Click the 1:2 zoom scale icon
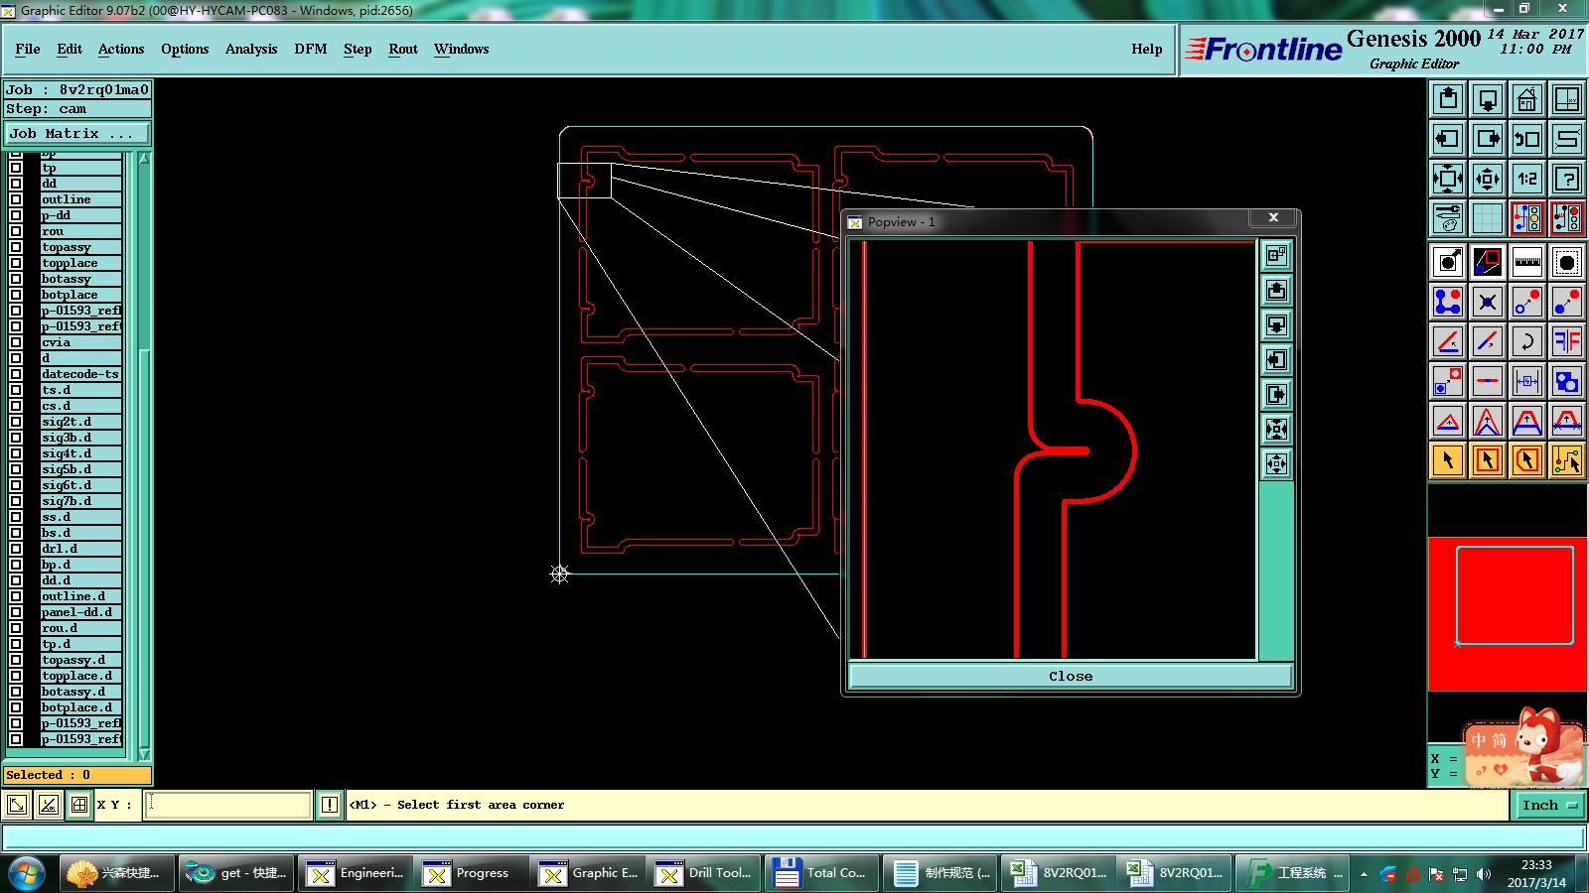This screenshot has height=893, width=1589. click(x=1527, y=180)
